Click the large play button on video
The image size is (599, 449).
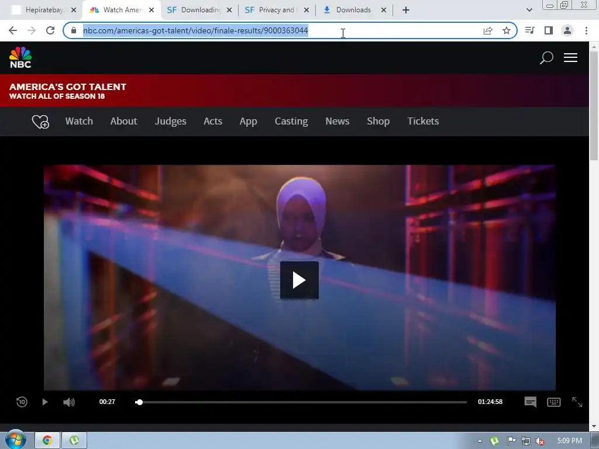pos(299,280)
